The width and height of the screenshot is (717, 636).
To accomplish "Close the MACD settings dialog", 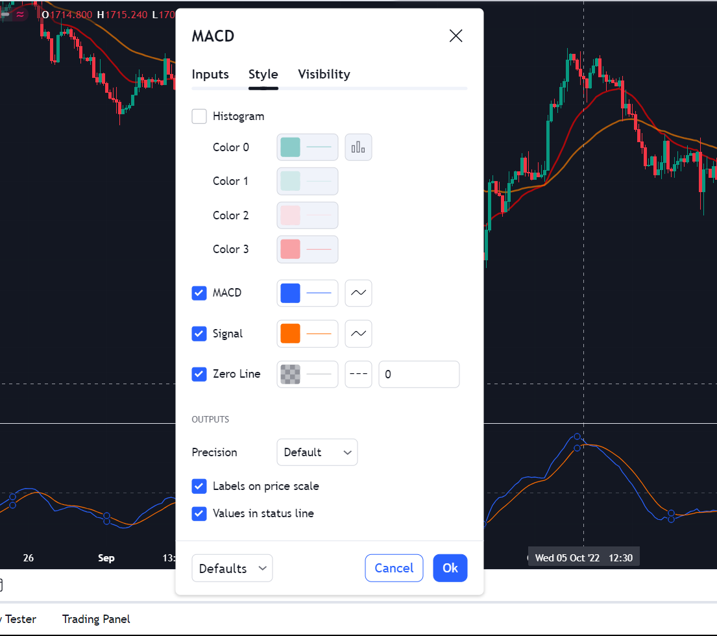I will [x=456, y=36].
